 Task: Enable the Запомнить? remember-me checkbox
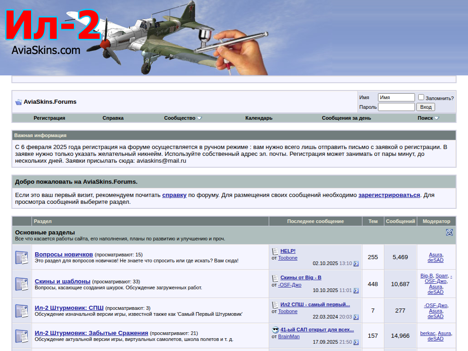(x=421, y=97)
